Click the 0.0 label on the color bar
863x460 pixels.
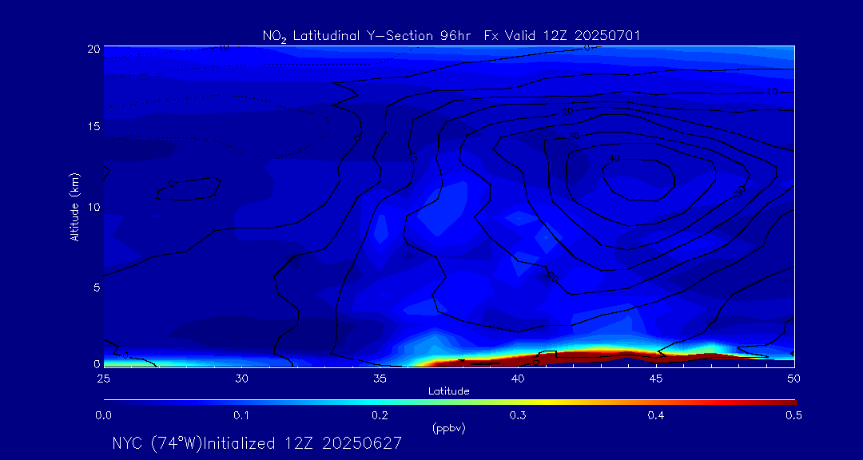pyautogui.click(x=103, y=416)
